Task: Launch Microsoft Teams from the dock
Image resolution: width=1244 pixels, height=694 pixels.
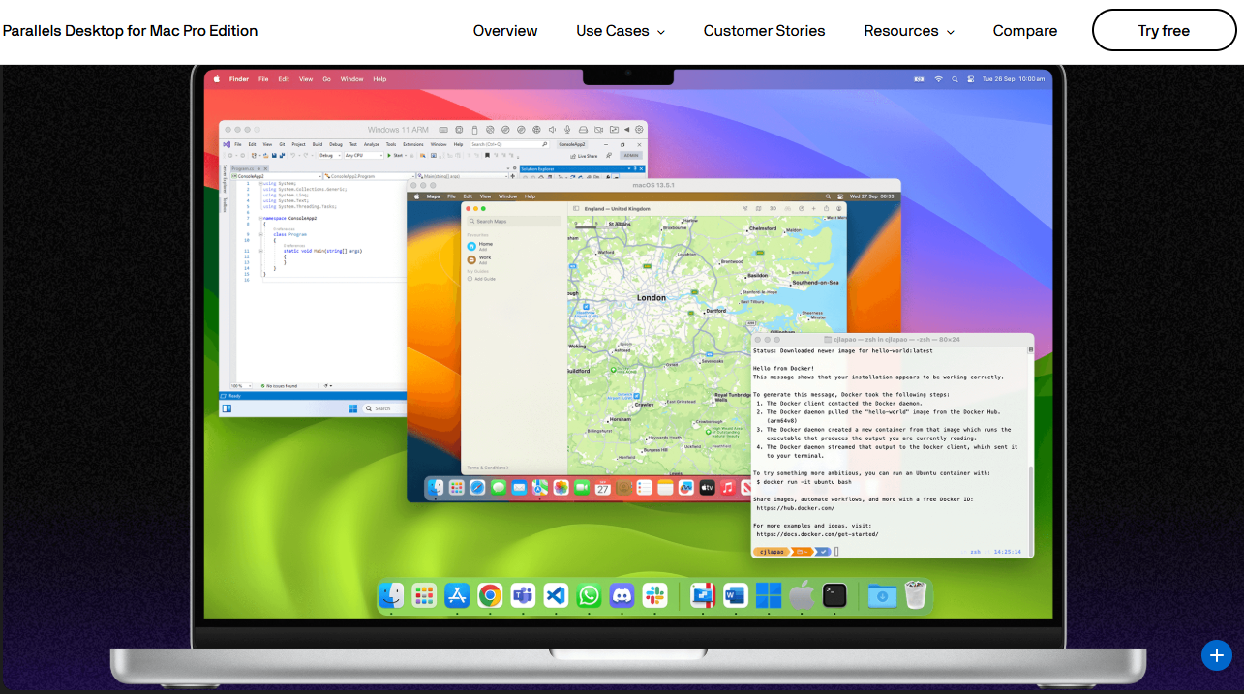Action: [x=523, y=595]
